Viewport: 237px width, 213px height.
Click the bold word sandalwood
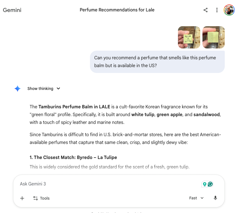[x=207, y=114]
